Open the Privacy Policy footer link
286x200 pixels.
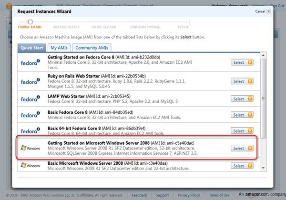(x=189, y=195)
